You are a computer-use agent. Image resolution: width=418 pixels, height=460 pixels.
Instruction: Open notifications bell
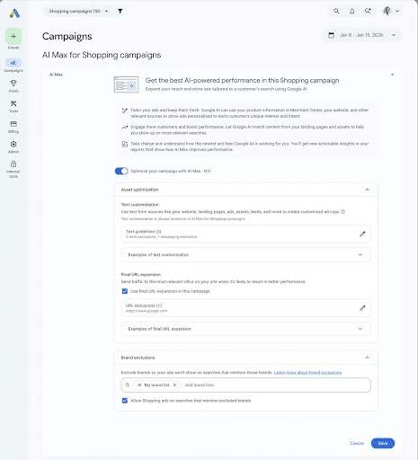pos(352,11)
